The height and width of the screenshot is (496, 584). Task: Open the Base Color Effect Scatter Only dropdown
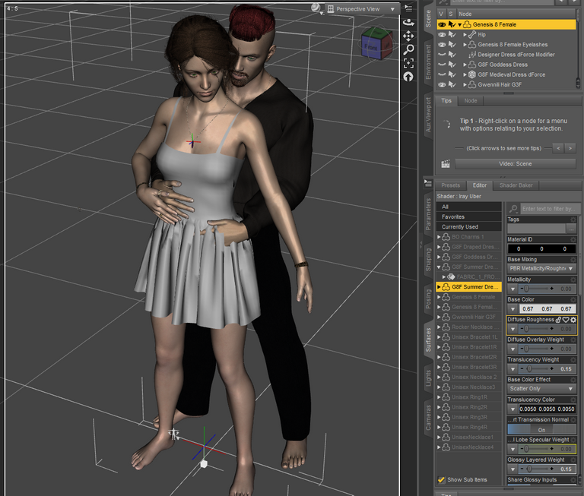point(541,388)
